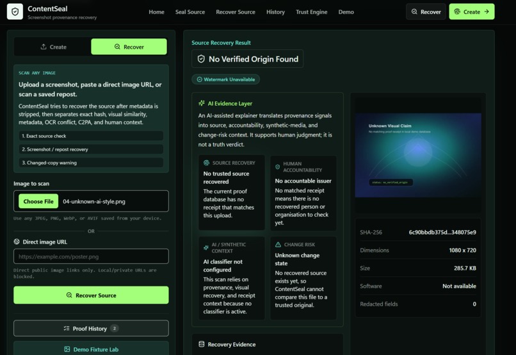This screenshot has width=516, height=355.
Task: Click the Proof History count badge 2
Action: click(114, 328)
